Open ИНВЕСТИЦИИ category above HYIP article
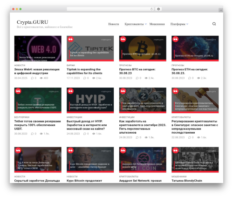 pyautogui.click(x=74, y=117)
